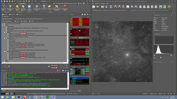
Task: Open the Meteo Simulator
Action: click(29, 8)
